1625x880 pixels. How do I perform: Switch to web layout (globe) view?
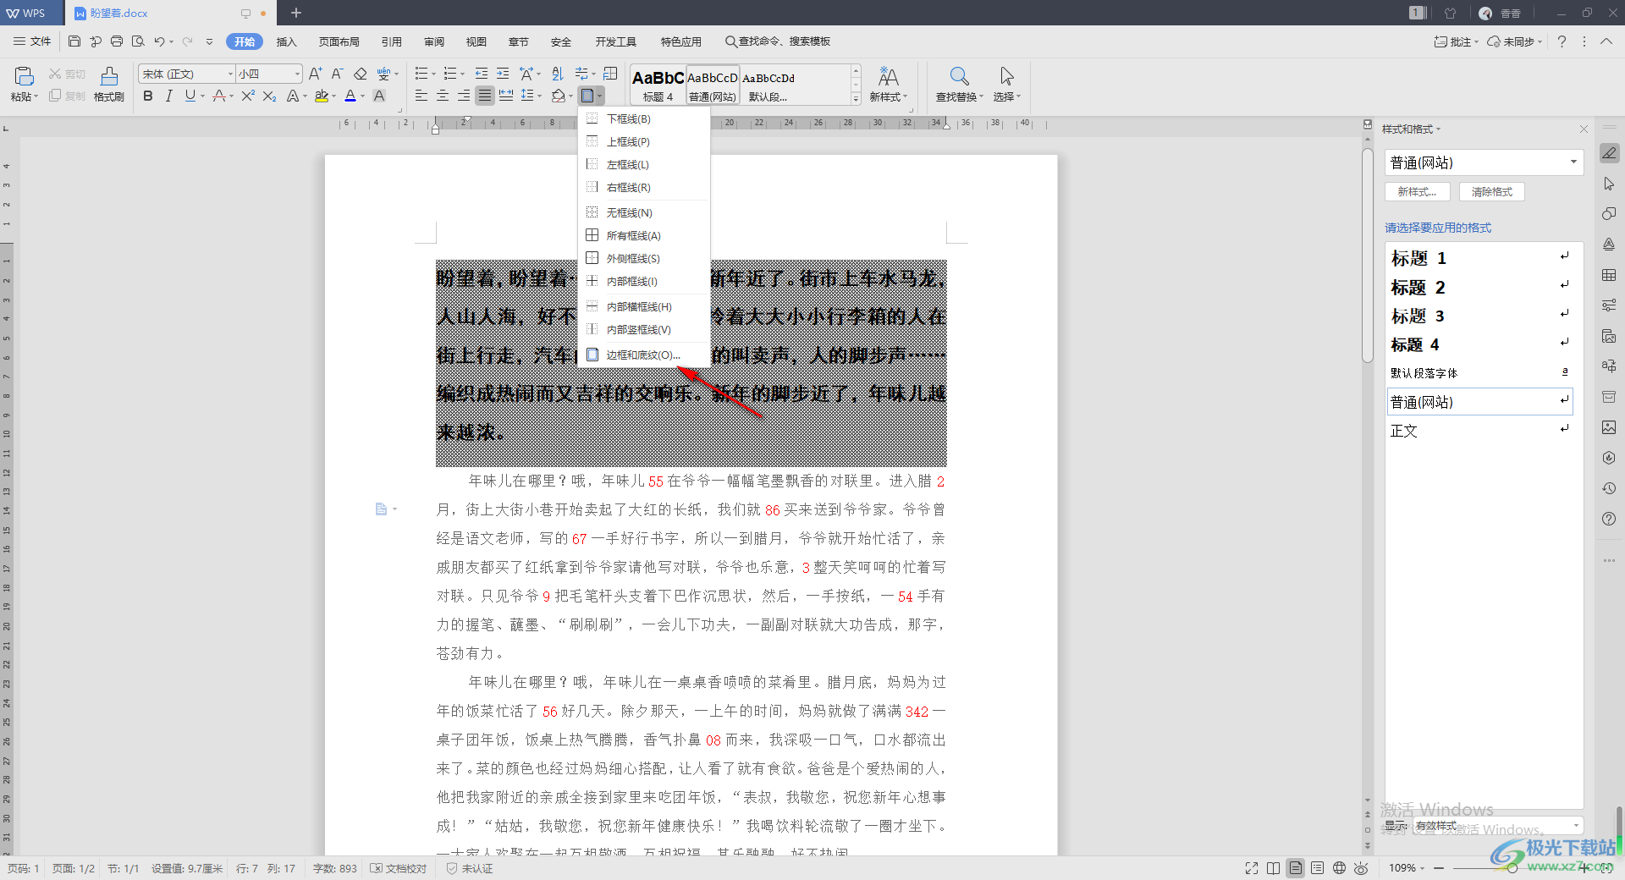pyautogui.click(x=1339, y=867)
